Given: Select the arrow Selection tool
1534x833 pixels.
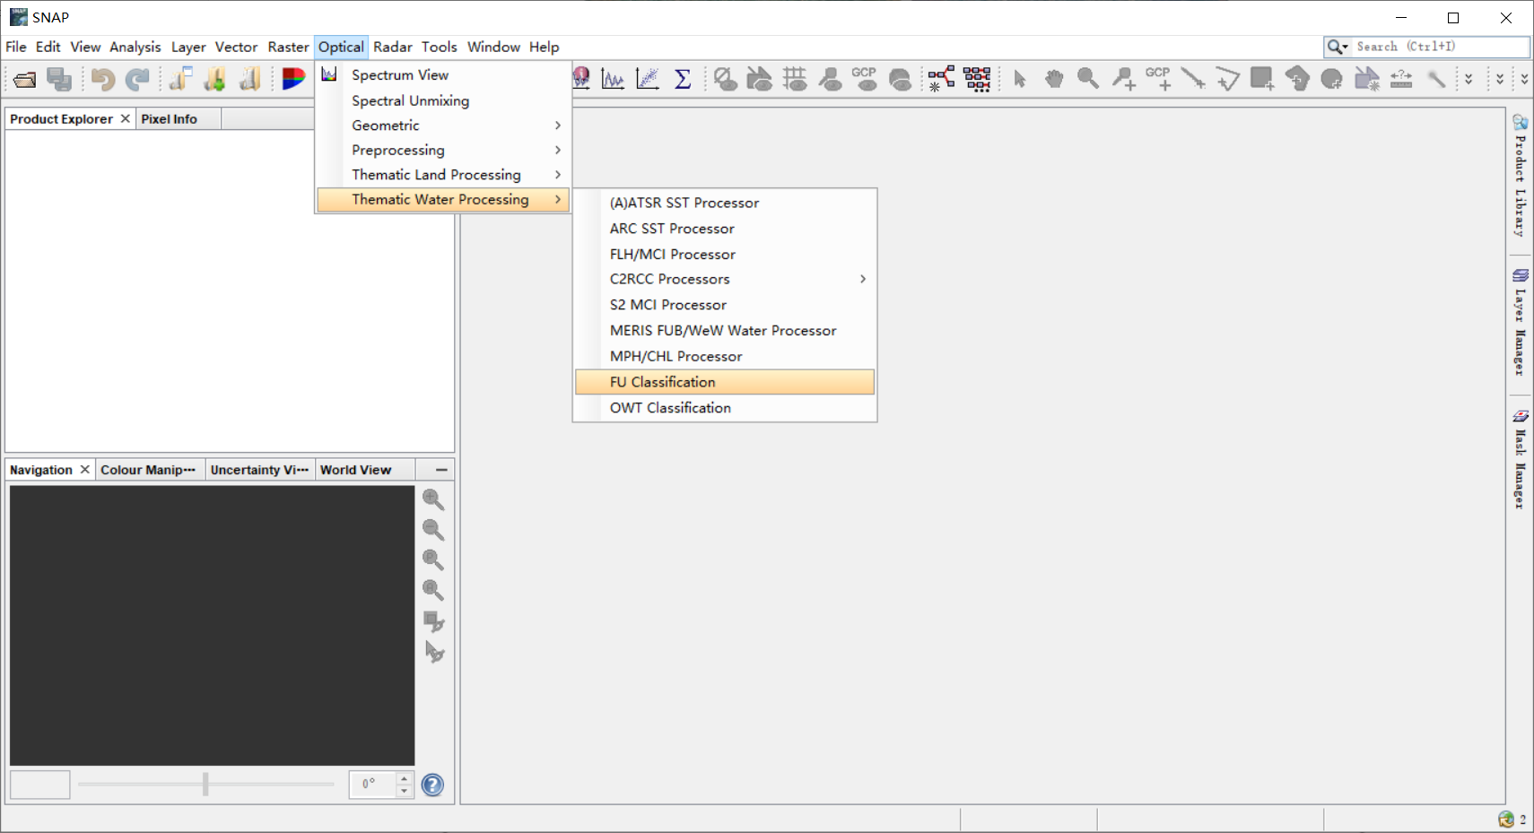Looking at the screenshot, I should 1020,79.
